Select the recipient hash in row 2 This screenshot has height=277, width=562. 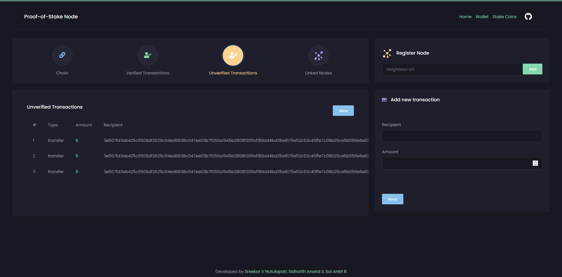pos(236,156)
